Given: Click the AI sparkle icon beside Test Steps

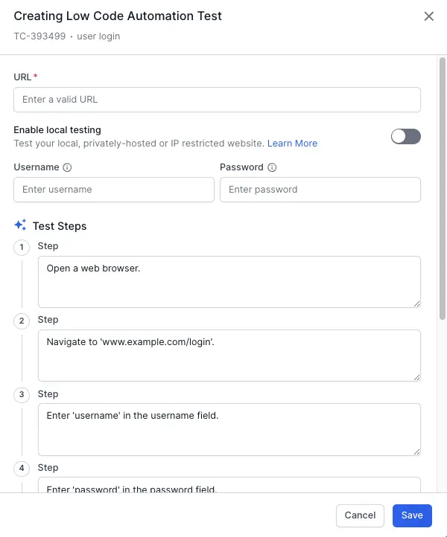Looking at the screenshot, I should (20, 225).
